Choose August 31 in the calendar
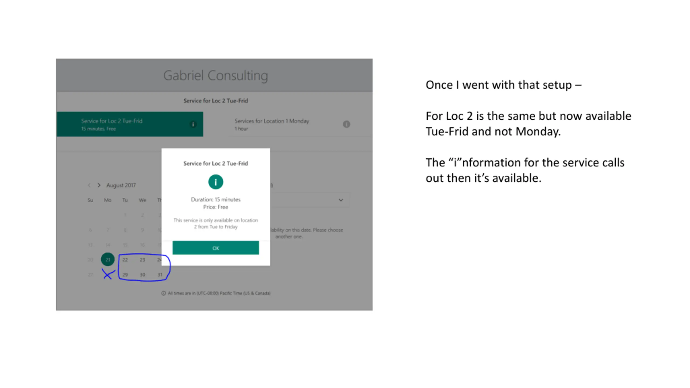The width and height of the screenshot is (690, 388). click(x=160, y=275)
